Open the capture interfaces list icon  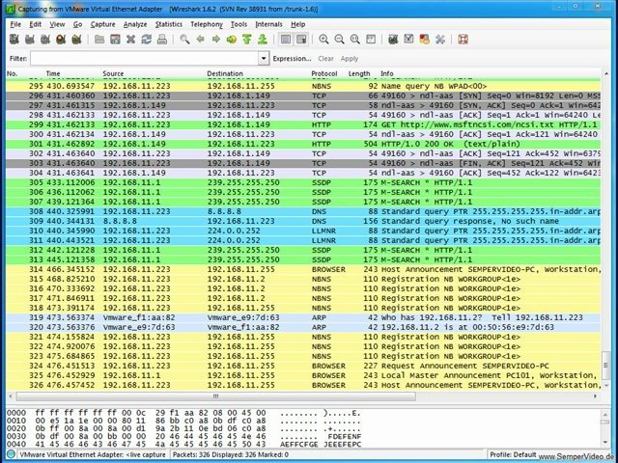15,40
